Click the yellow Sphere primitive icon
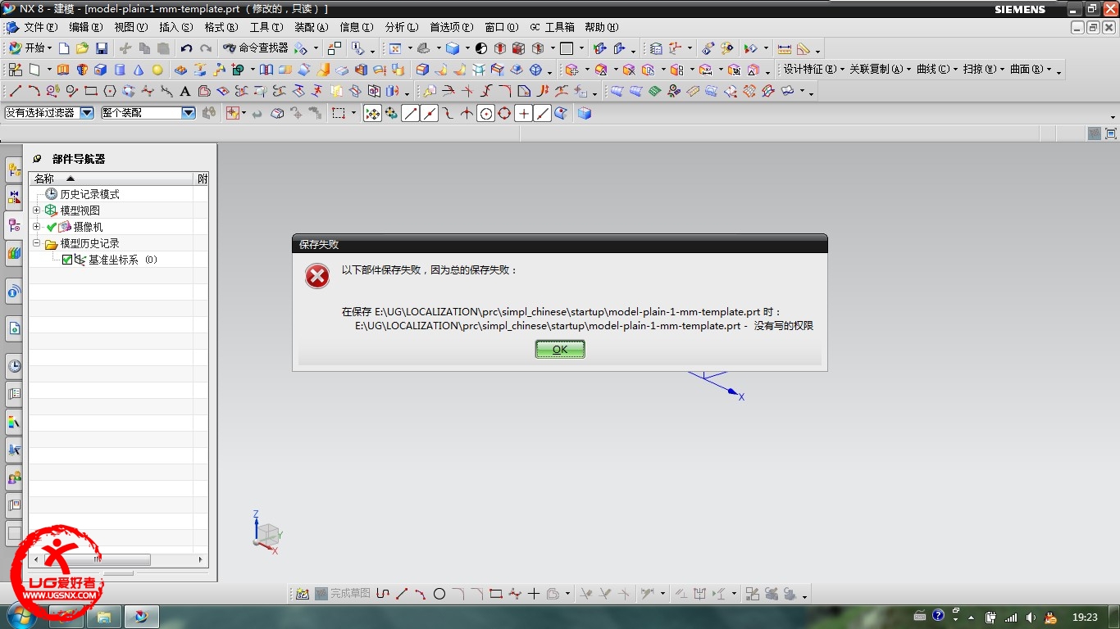This screenshot has height=629, width=1120. 157,70
